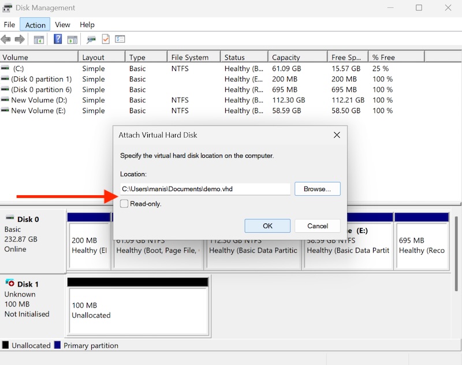Open Help using the question mark icon

[x=57, y=39]
